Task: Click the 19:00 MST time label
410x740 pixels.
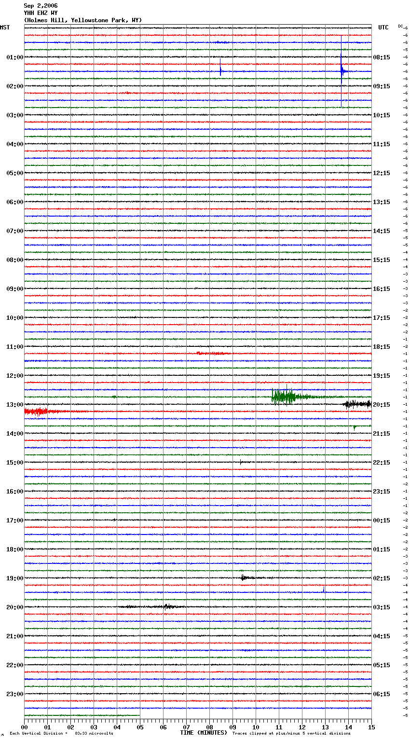Action: (x=15, y=578)
